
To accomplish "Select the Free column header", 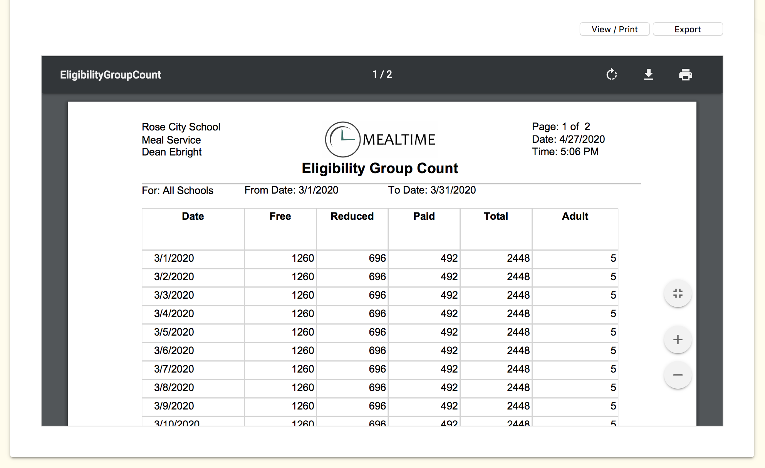I will pyautogui.click(x=280, y=216).
